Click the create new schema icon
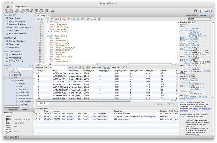The height and width of the screenshot is (143, 217). 23,11
